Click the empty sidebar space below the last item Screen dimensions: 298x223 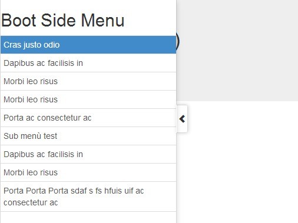pos(88,217)
